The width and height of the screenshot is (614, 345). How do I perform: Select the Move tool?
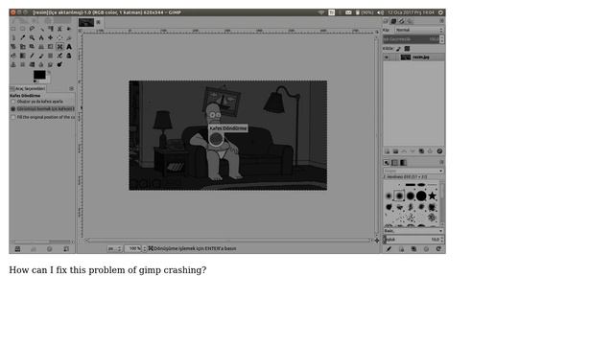[x=51, y=38]
